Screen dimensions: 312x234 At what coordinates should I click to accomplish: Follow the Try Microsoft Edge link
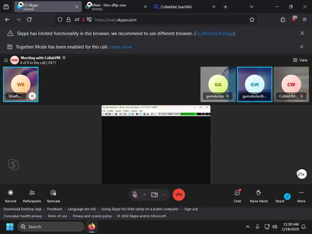pyautogui.click(x=214, y=34)
